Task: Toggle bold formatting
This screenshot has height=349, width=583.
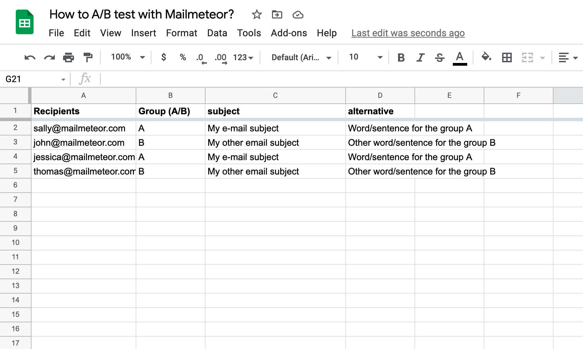Action: tap(401, 57)
